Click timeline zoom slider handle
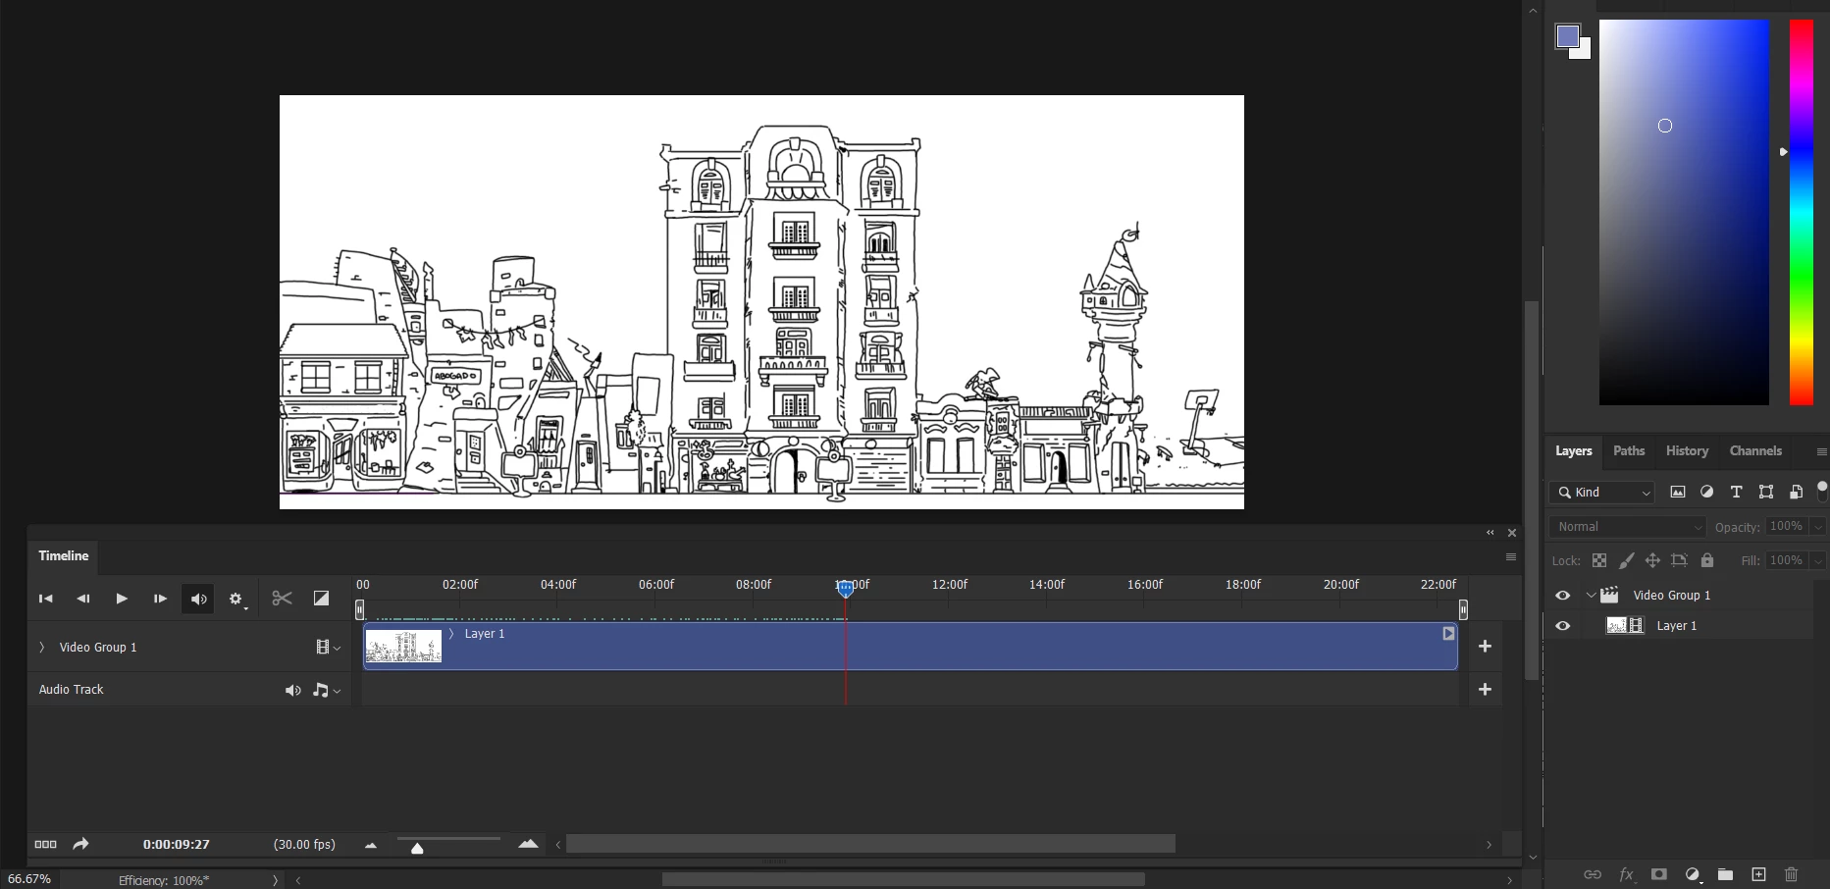The image size is (1830, 889). coord(417,848)
